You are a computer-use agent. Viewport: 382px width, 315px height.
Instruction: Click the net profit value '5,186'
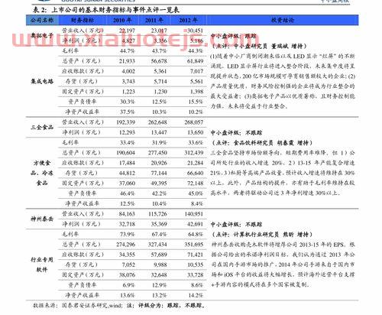tap(196, 41)
